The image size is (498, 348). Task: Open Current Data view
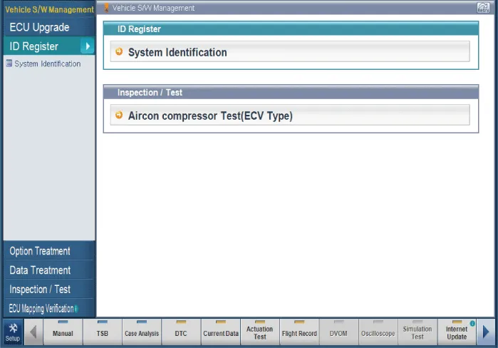221,332
